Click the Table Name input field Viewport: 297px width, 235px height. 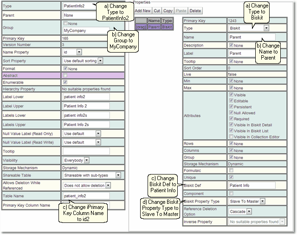tap(86, 196)
